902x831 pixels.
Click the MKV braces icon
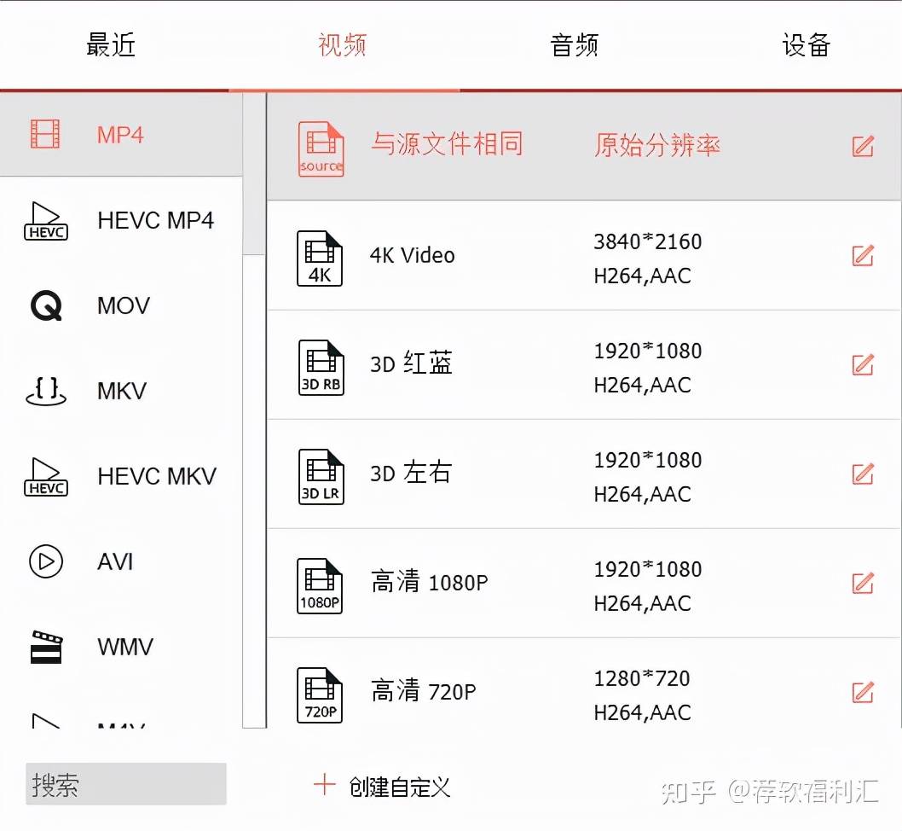pos(46,392)
